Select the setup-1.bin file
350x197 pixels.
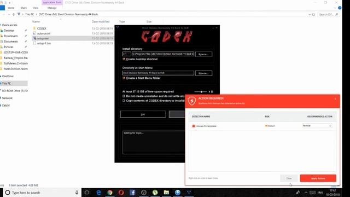click(44, 43)
